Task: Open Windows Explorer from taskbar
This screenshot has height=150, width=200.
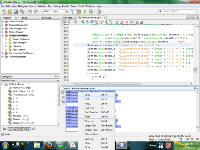Action: pyautogui.click(x=37, y=145)
